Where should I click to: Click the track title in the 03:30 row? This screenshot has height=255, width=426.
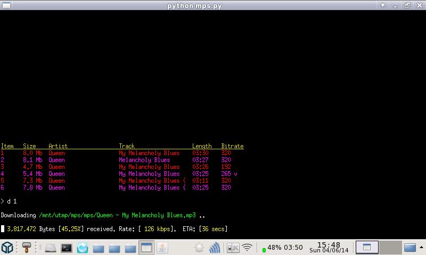149,153
